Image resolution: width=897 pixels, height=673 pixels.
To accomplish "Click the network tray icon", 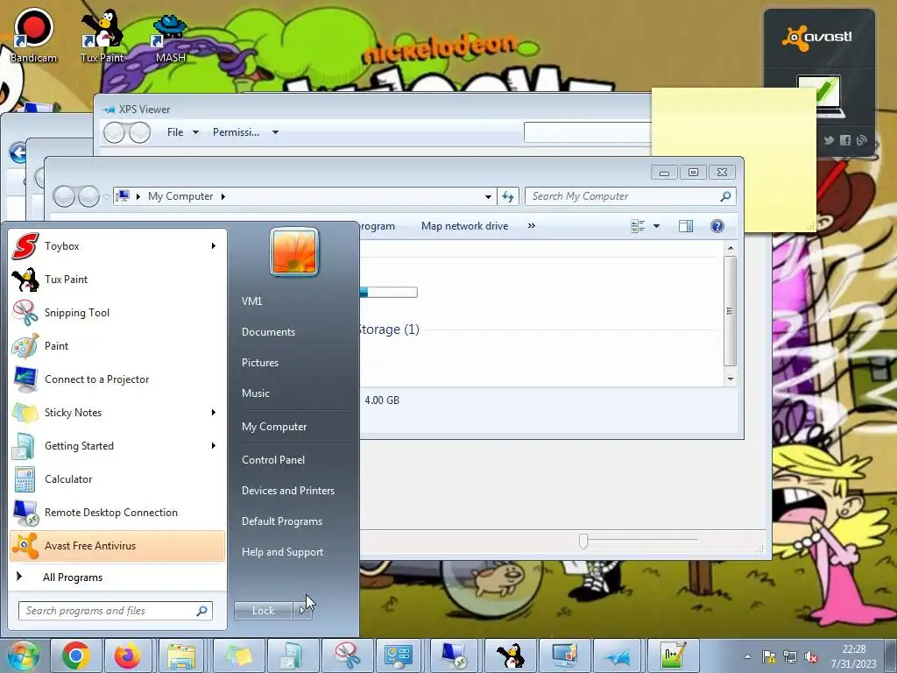I will pyautogui.click(x=790, y=656).
